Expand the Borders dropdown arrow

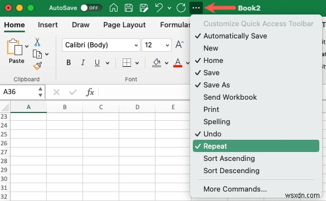137,63
